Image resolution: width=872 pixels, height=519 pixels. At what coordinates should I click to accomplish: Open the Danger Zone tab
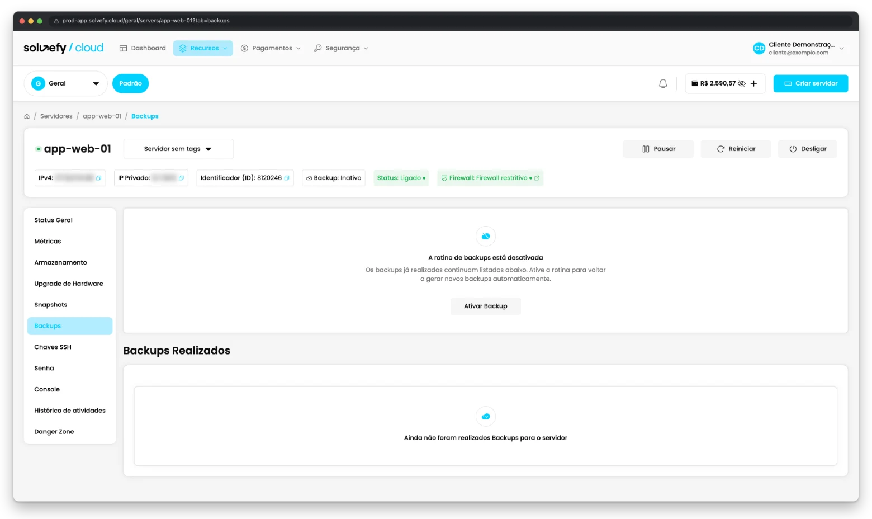click(x=70, y=432)
